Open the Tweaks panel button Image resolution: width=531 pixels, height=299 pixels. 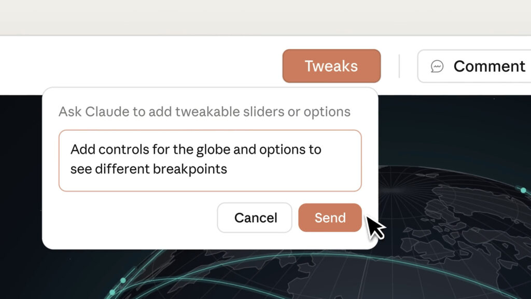[x=331, y=66]
